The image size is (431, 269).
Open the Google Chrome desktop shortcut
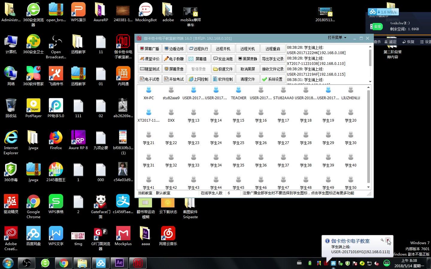click(x=34, y=207)
